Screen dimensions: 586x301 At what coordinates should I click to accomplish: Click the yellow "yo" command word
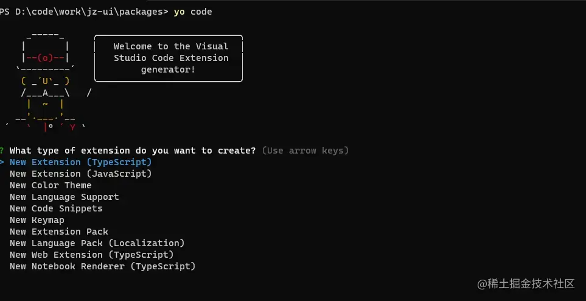[179, 12]
